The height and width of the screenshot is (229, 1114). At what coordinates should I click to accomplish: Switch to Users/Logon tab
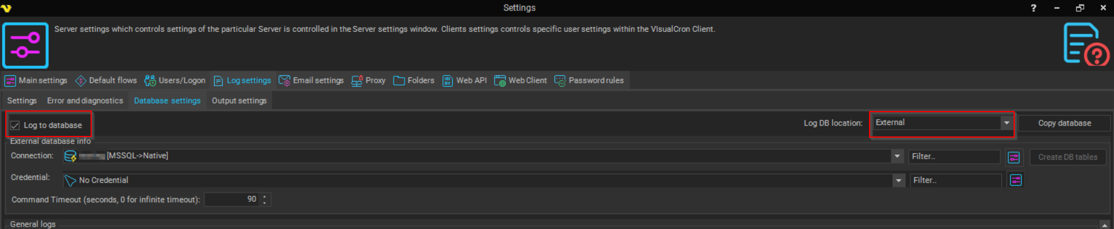[175, 81]
